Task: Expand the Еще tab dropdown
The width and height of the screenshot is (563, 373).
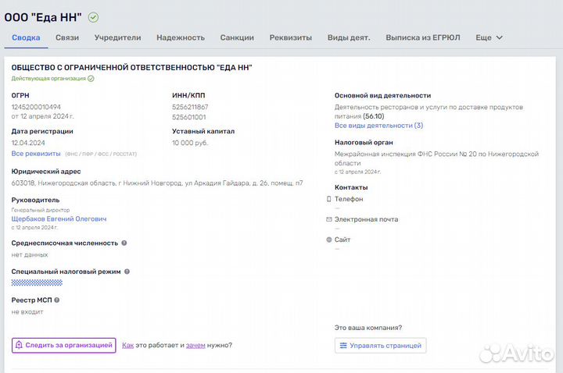Action: point(489,37)
